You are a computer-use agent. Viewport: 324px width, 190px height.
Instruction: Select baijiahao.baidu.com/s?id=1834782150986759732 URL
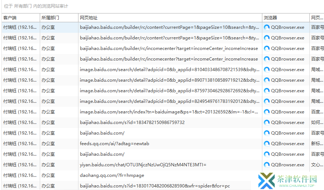132,123
